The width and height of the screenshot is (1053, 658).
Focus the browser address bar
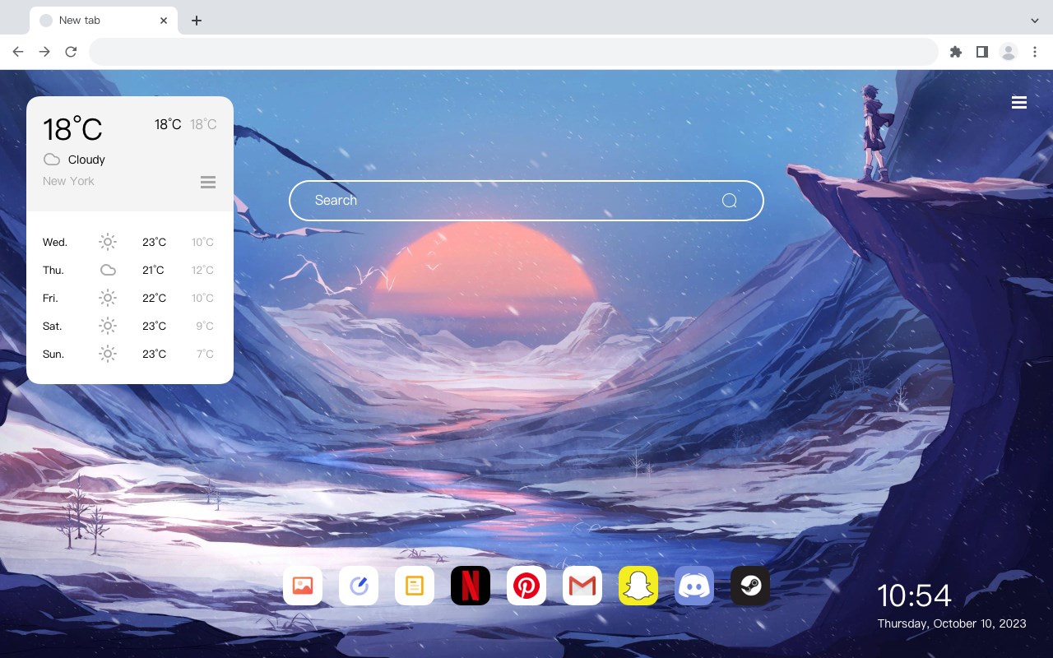[x=513, y=52]
